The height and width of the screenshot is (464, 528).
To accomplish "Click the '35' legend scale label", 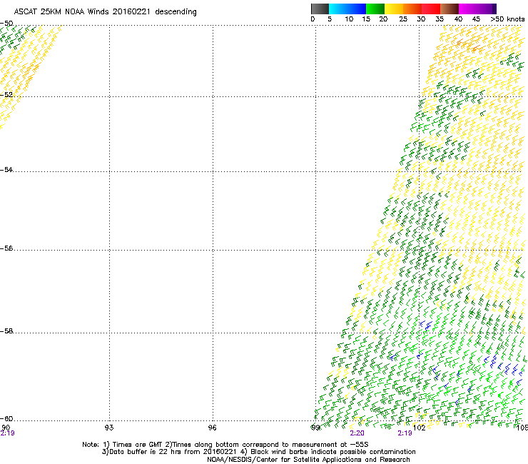I will [x=440, y=19].
